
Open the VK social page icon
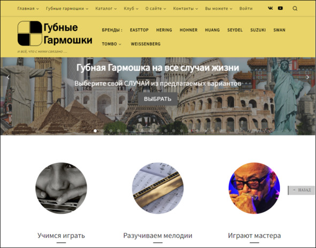(x=270, y=8)
